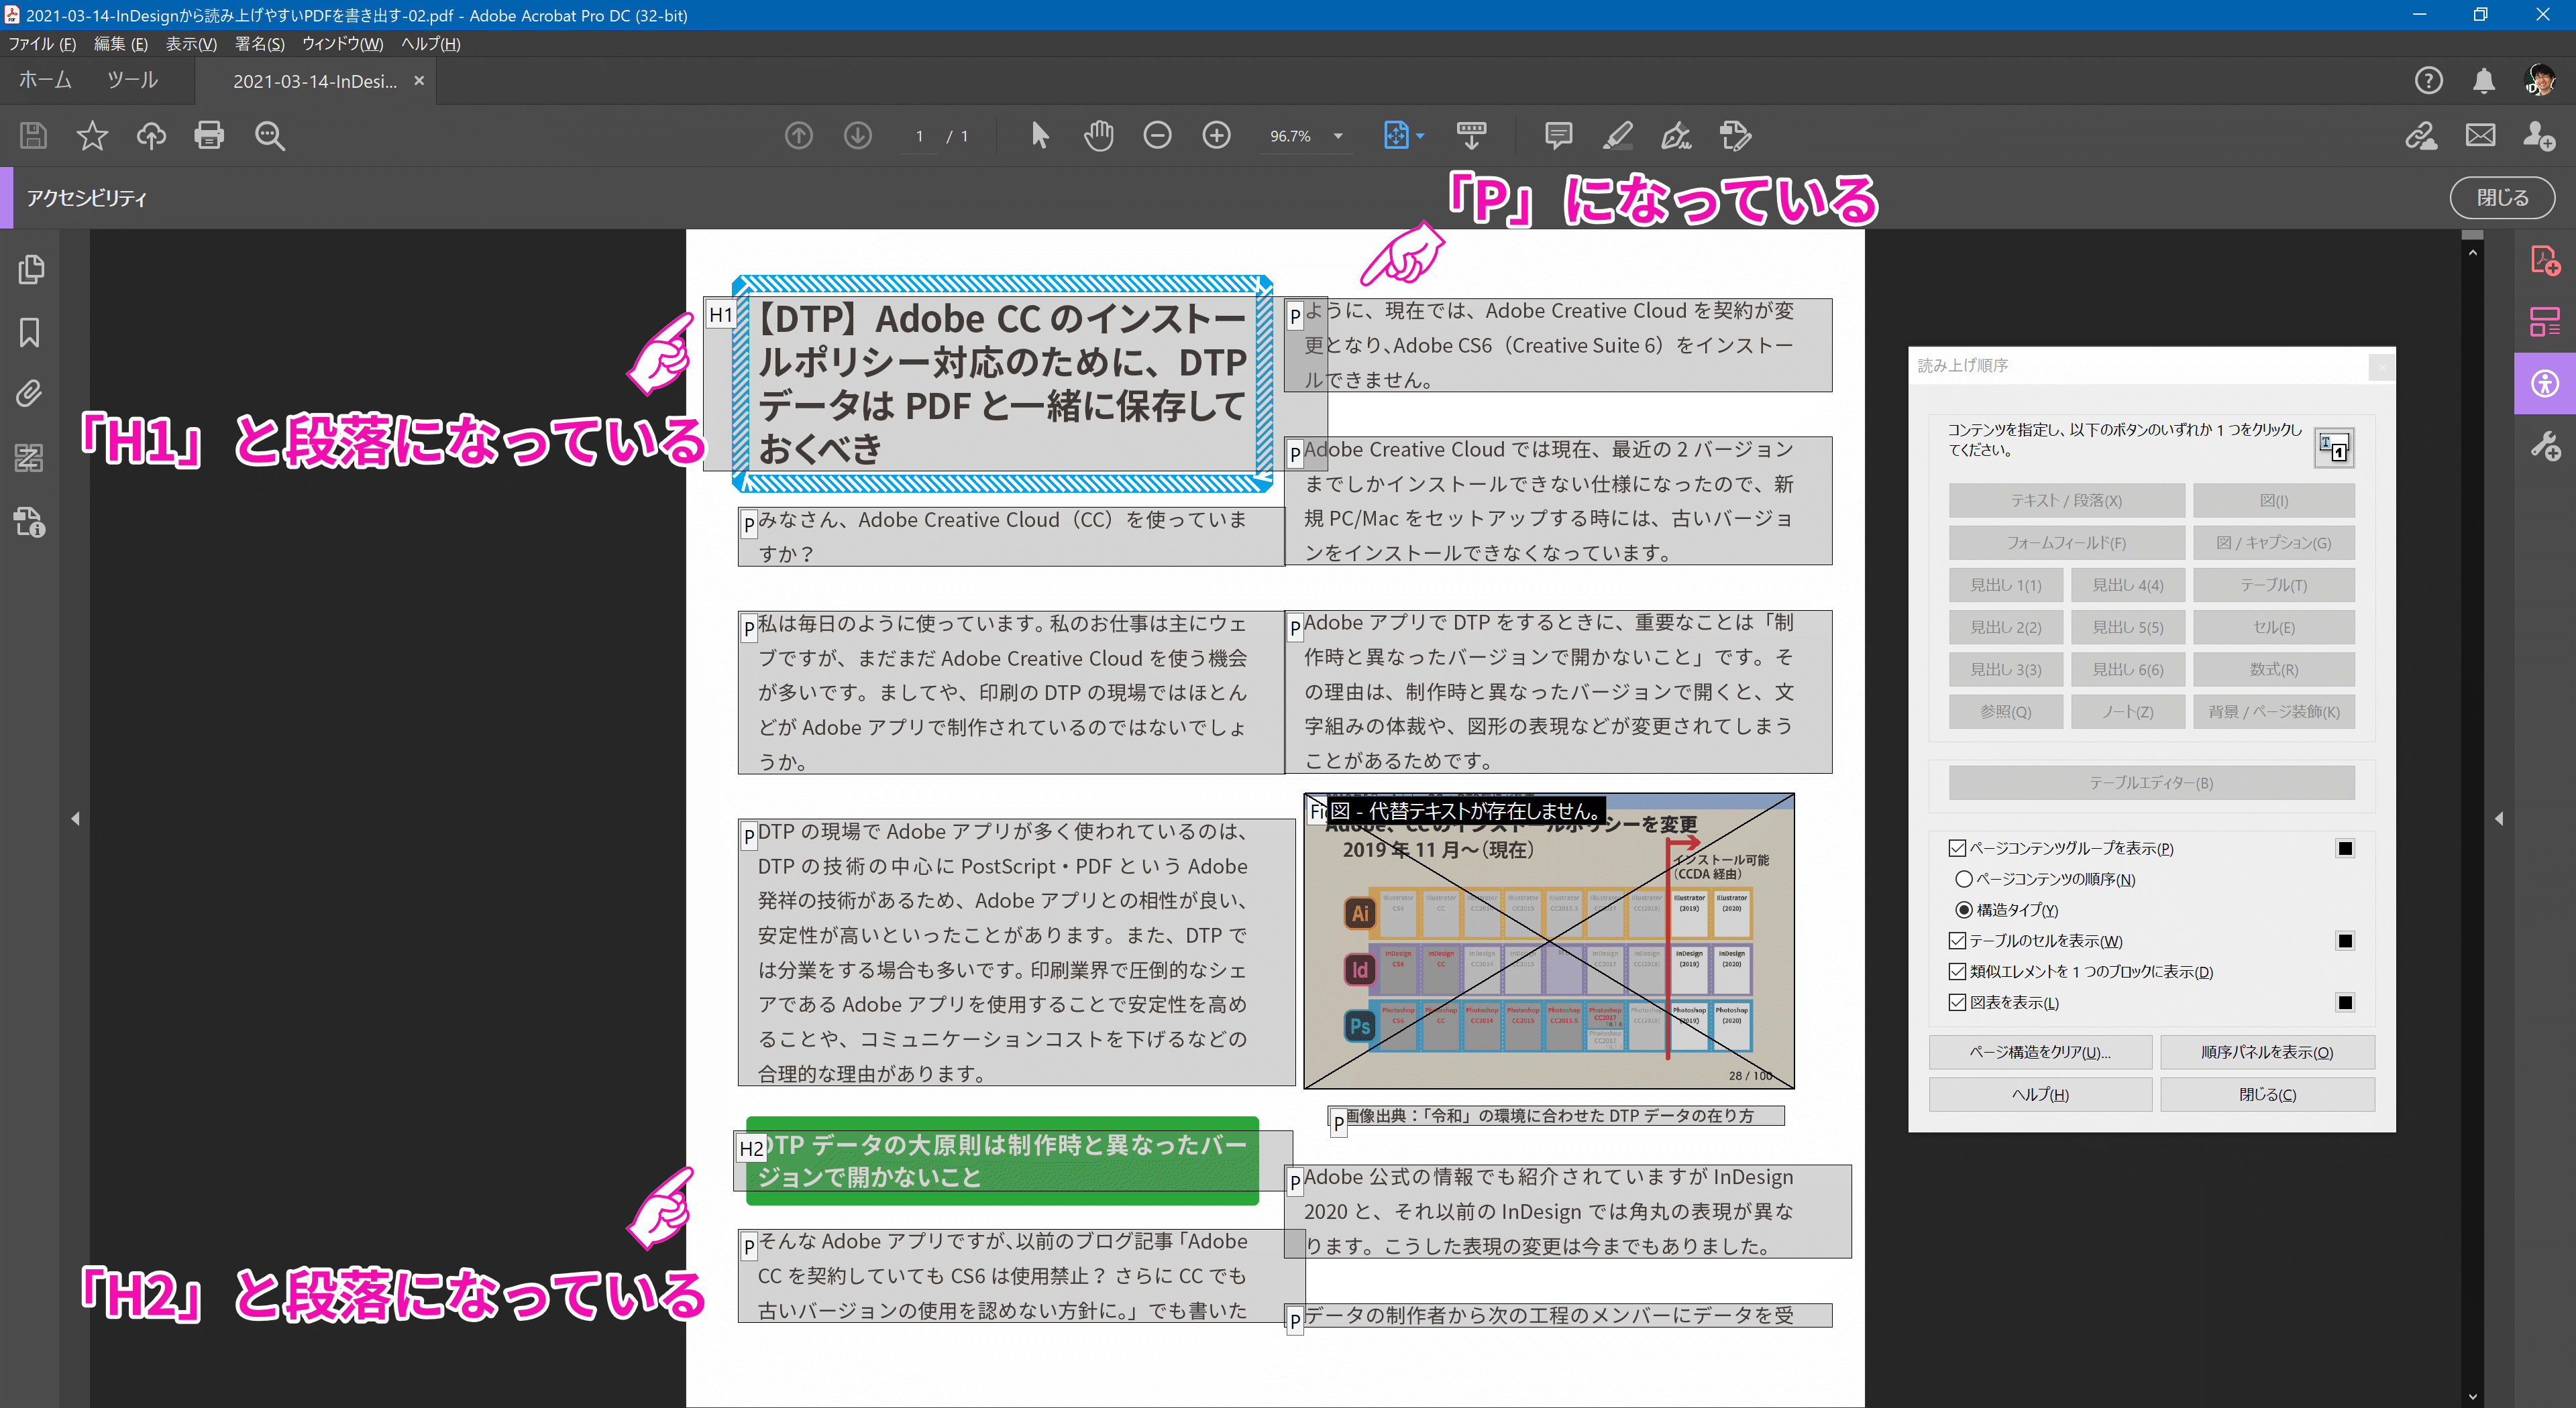
Task: Open the Order panel icon in left sidebar
Action: (30, 458)
